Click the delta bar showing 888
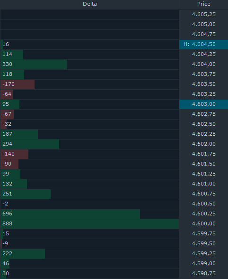This screenshot has height=279, width=228. [x=89, y=223]
